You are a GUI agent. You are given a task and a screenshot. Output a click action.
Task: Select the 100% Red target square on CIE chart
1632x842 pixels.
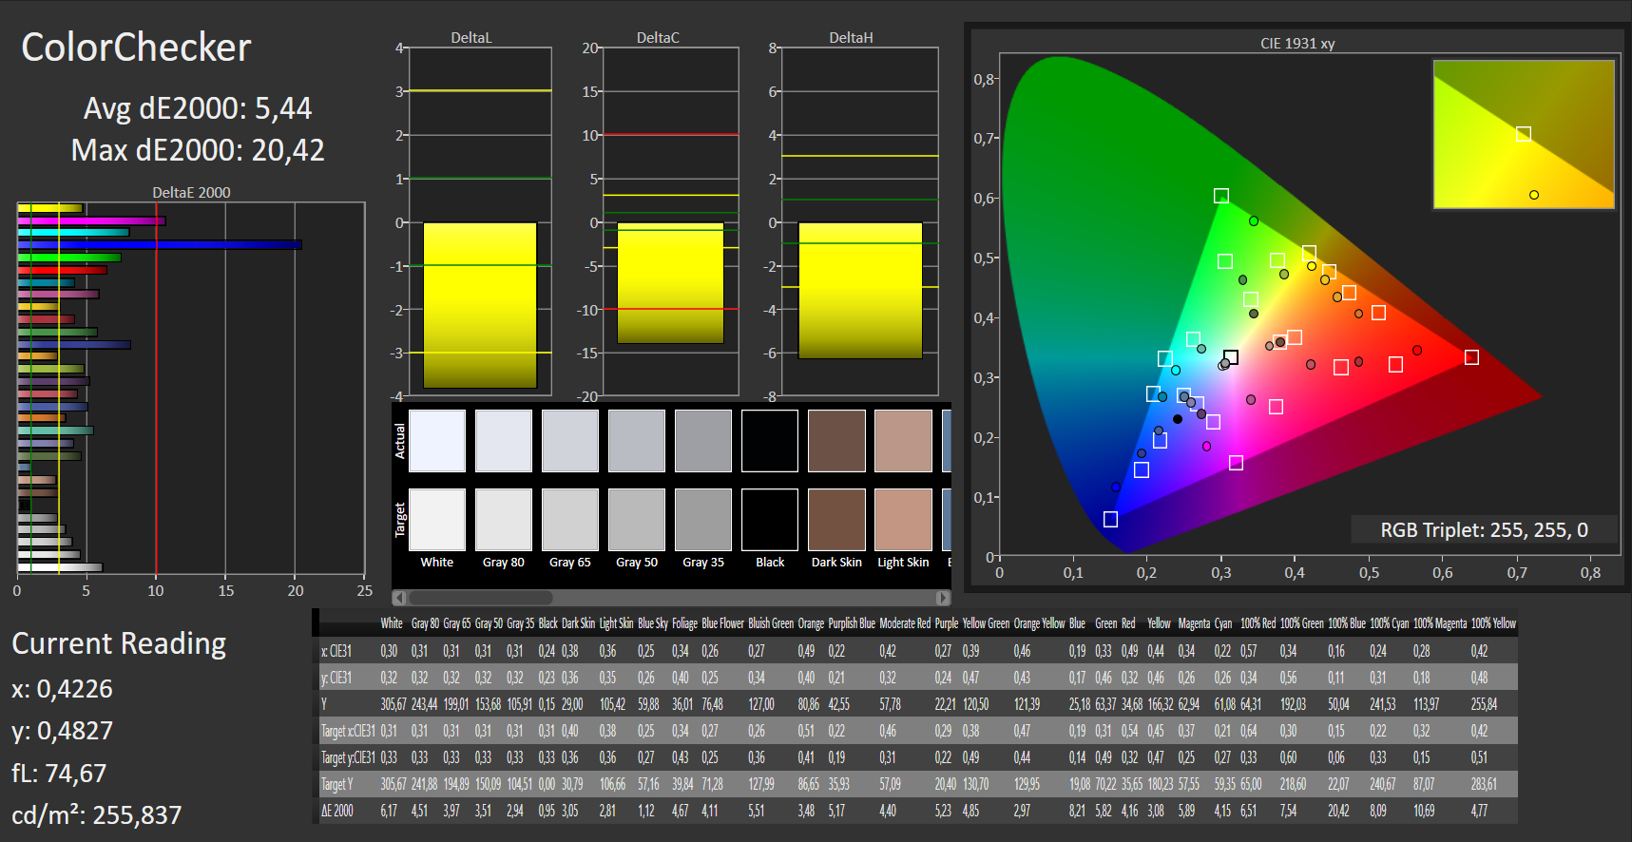[x=1471, y=357]
